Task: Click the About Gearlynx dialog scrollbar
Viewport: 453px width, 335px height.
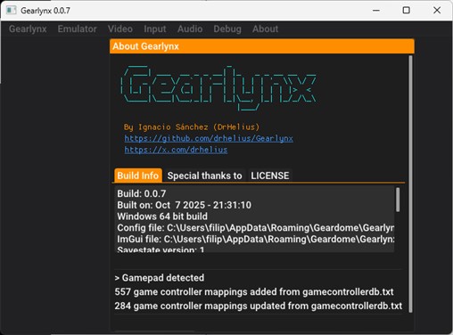Action: (410, 184)
